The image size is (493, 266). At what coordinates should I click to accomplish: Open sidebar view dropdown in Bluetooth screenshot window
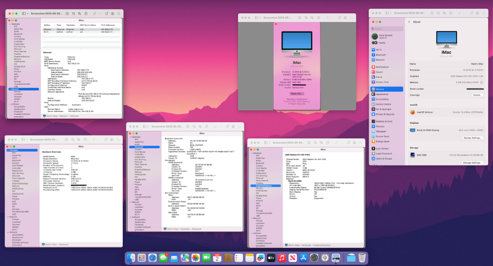tap(148, 127)
